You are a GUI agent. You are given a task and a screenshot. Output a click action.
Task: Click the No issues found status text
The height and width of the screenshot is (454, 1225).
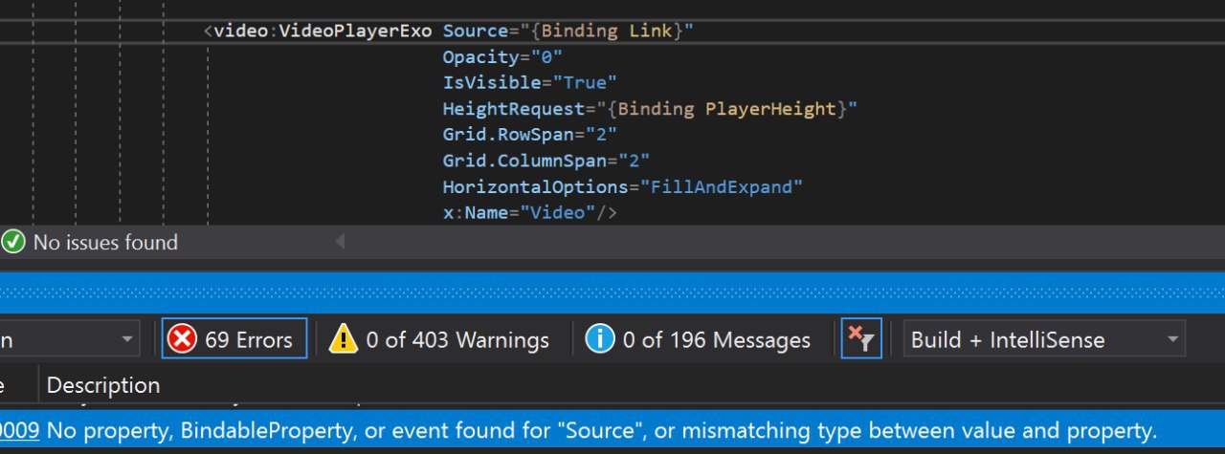(x=105, y=242)
